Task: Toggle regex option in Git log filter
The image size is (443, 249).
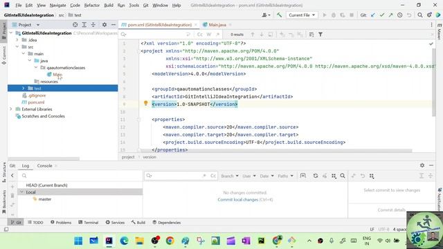Action: point(204,176)
